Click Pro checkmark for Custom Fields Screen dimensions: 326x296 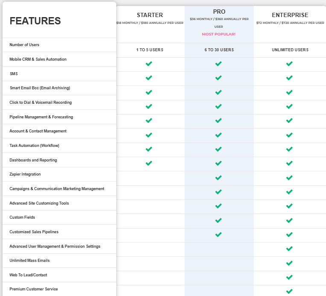coord(218,220)
